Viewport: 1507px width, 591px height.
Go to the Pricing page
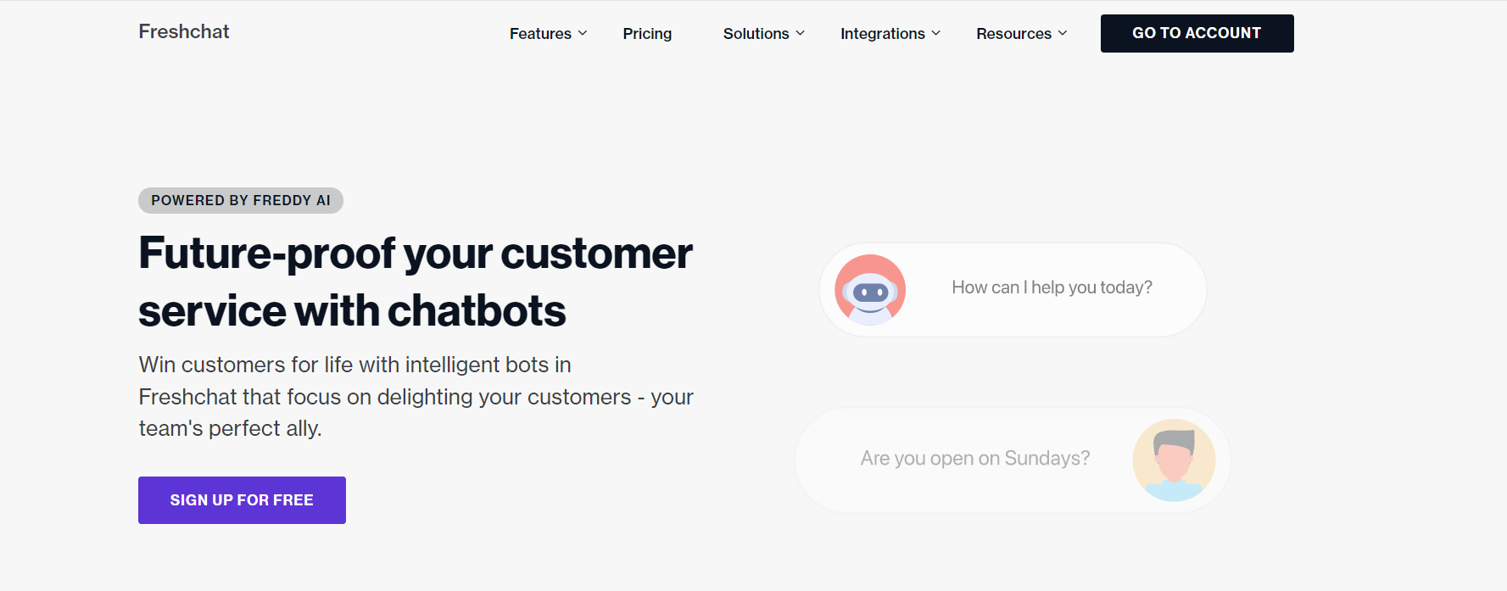pos(647,34)
